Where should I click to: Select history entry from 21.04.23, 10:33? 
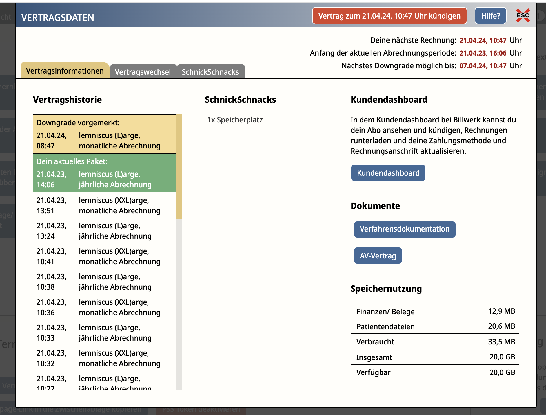[x=104, y=333]
